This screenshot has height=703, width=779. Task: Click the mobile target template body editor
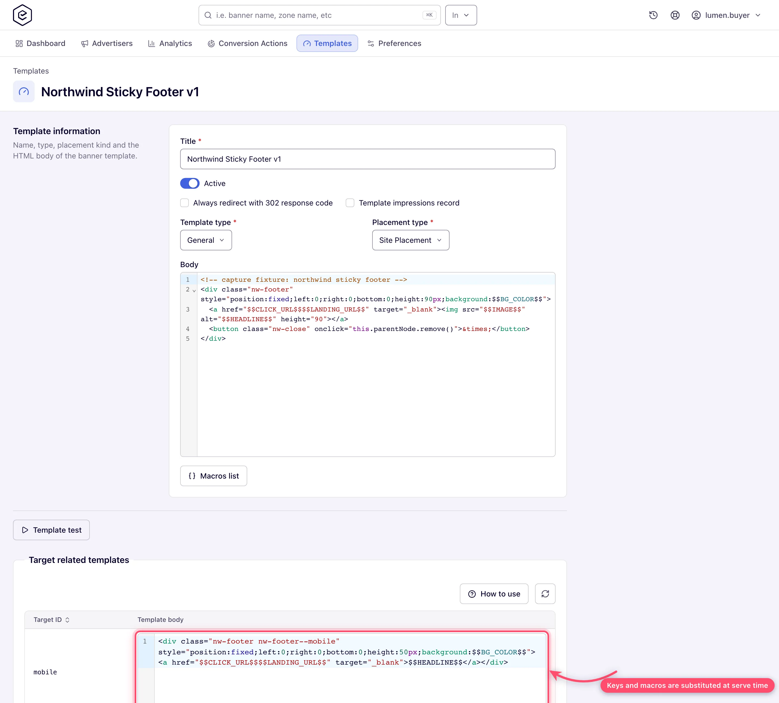342,668
